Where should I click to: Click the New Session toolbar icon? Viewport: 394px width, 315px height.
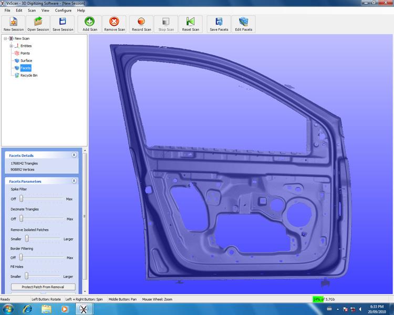[x=14, y=24]
